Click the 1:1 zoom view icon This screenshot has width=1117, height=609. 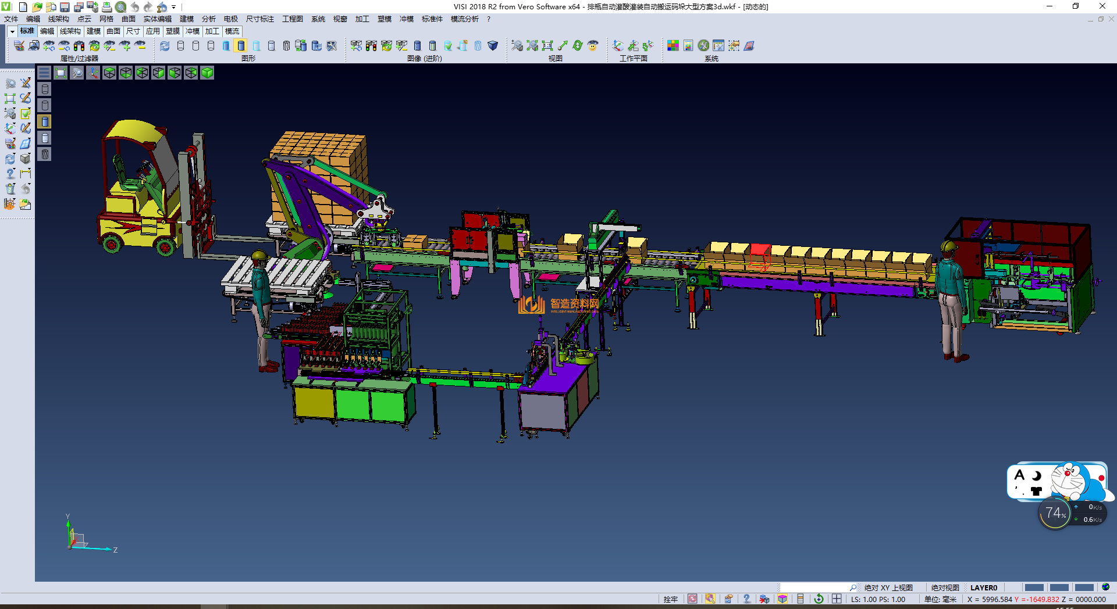[547, 45]
